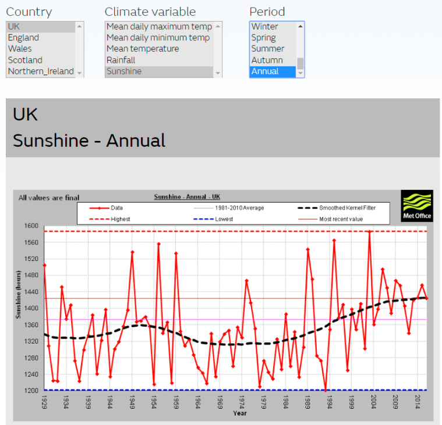Pick Summer in Period list
Viewport: 442px width, 425px height.
267,49
